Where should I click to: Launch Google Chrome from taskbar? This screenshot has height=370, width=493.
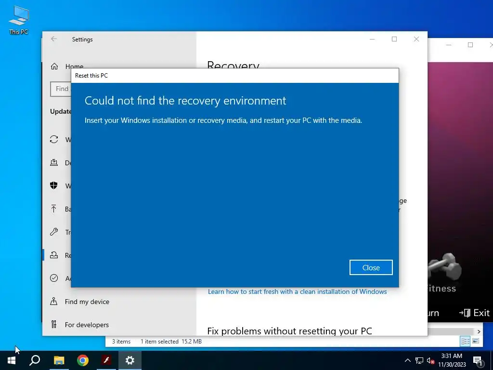click(83, 360)
